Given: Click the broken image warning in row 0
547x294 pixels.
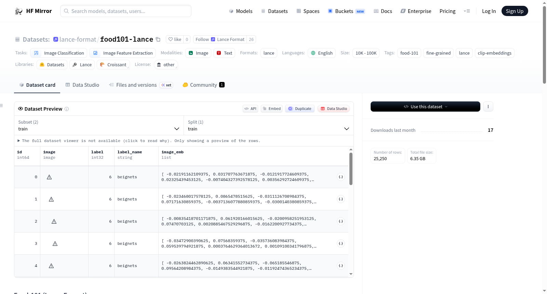Looking at the screenshot, I should point(49,177).
